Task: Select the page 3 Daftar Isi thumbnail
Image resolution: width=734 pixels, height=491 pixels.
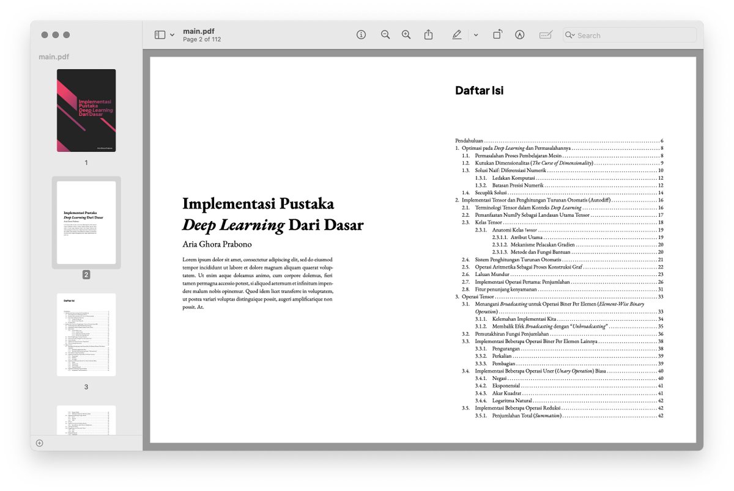Action: point(86,335)
